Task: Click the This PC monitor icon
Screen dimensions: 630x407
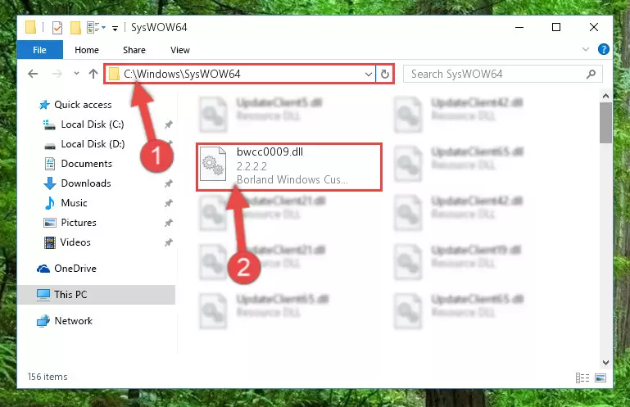Action: coord(43,295)
